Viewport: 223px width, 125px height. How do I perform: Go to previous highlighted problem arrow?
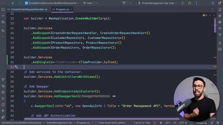click(x=210, y=15)
